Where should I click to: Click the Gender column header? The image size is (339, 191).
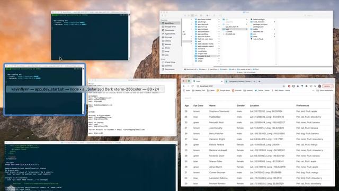coord(240,106)
